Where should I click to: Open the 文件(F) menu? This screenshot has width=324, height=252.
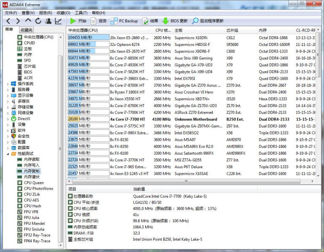tap(11, 13)
